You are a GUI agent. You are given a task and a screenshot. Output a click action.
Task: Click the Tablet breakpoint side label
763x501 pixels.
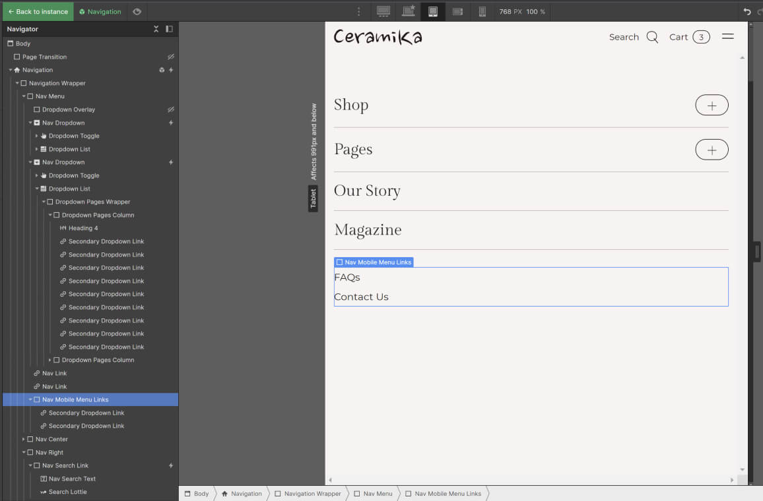pos(313,198)
